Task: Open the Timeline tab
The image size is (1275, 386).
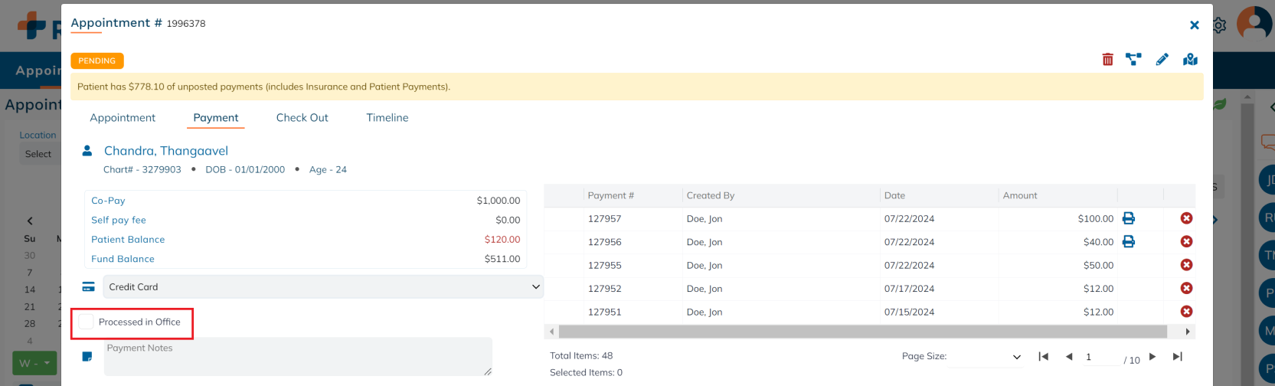Action: (x=387, y=118)
